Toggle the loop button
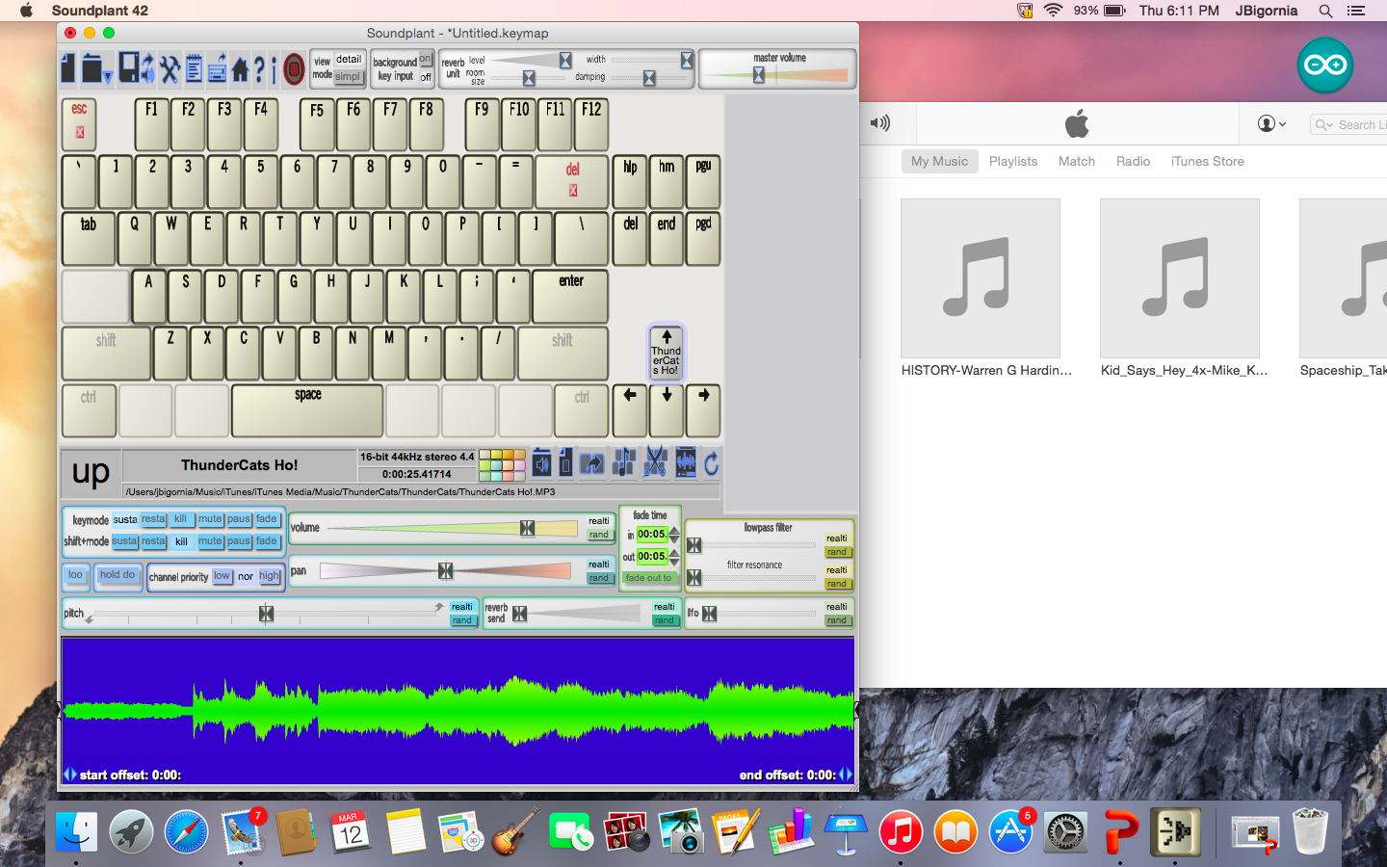 tap(76, 575)
